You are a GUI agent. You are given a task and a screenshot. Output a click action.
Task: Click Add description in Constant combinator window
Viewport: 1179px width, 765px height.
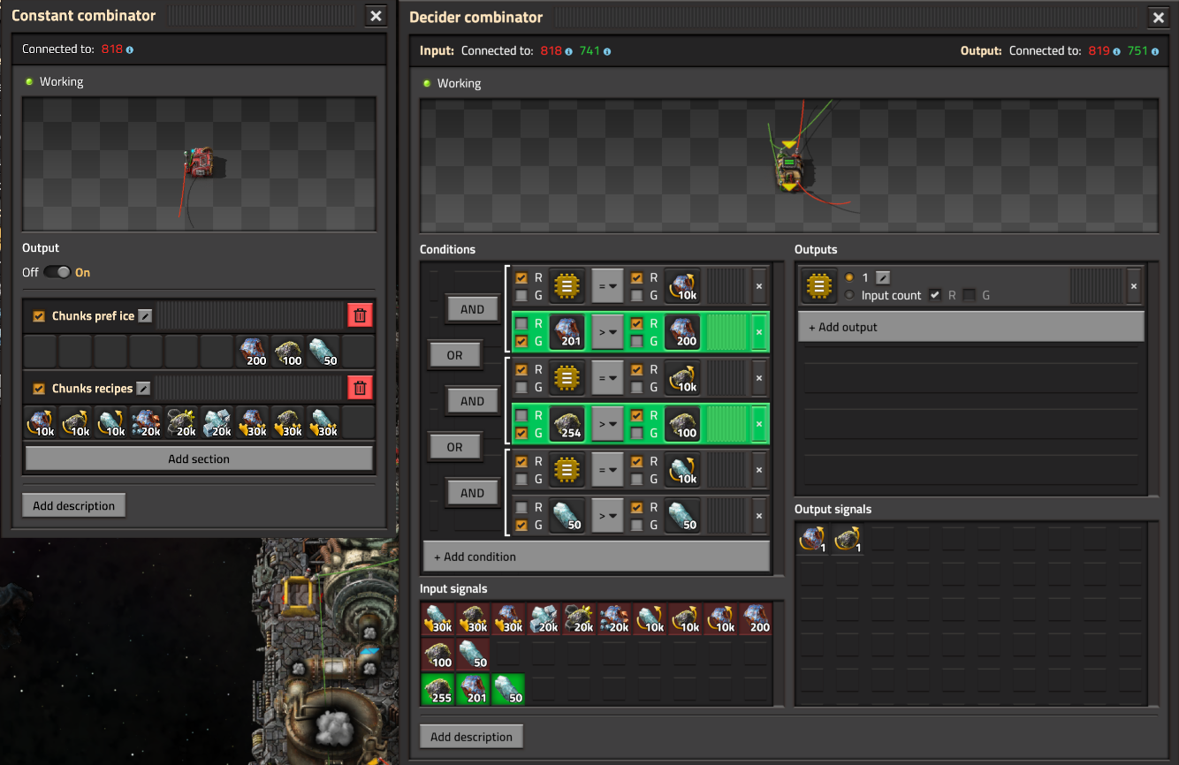[74, 505]
